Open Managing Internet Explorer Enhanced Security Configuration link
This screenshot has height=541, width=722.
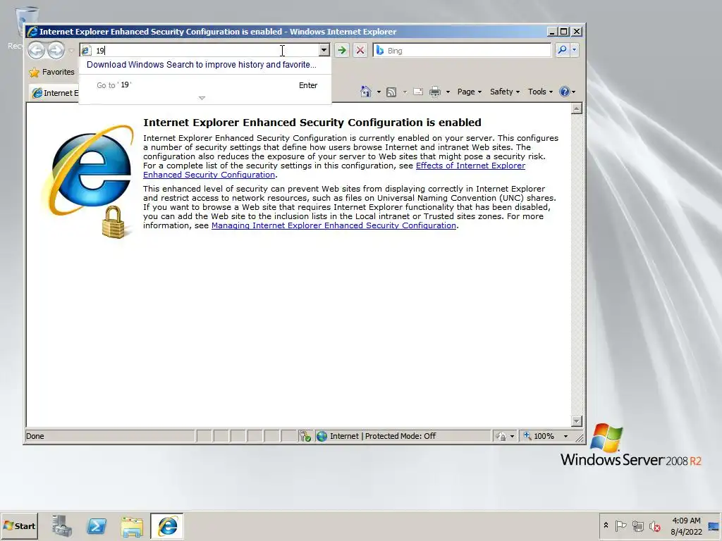(x=334, y=225)
